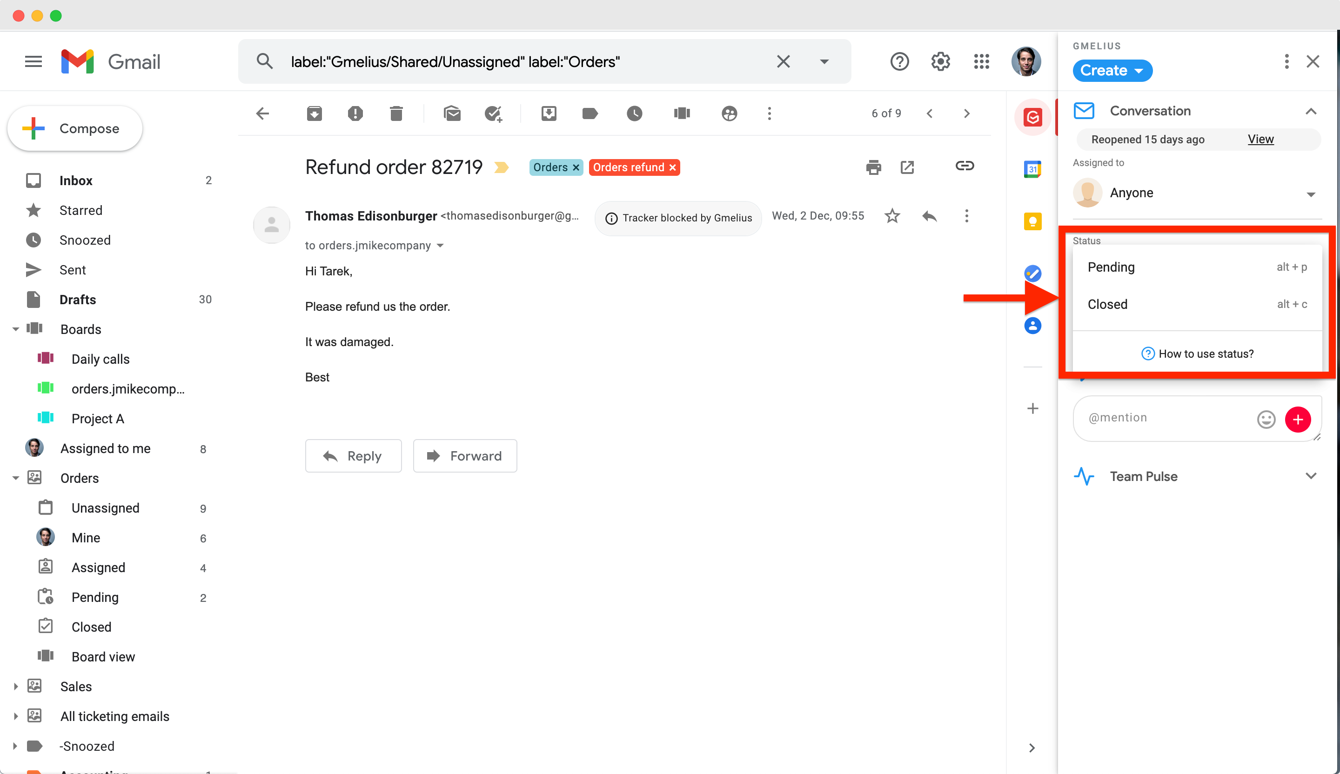Image resolution: width=1340 pixels, height=774 pixels.
Task: Click Tracker blocked by Gmelius badge
Action: [678, 218]
